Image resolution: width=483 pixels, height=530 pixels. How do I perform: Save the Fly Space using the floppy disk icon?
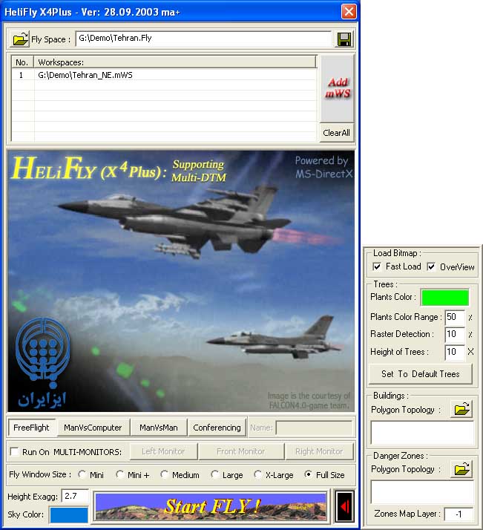(x=344, y=39)
